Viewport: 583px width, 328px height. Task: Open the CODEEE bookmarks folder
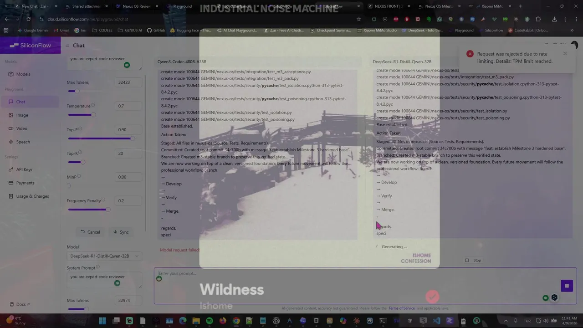click(102, 31)
